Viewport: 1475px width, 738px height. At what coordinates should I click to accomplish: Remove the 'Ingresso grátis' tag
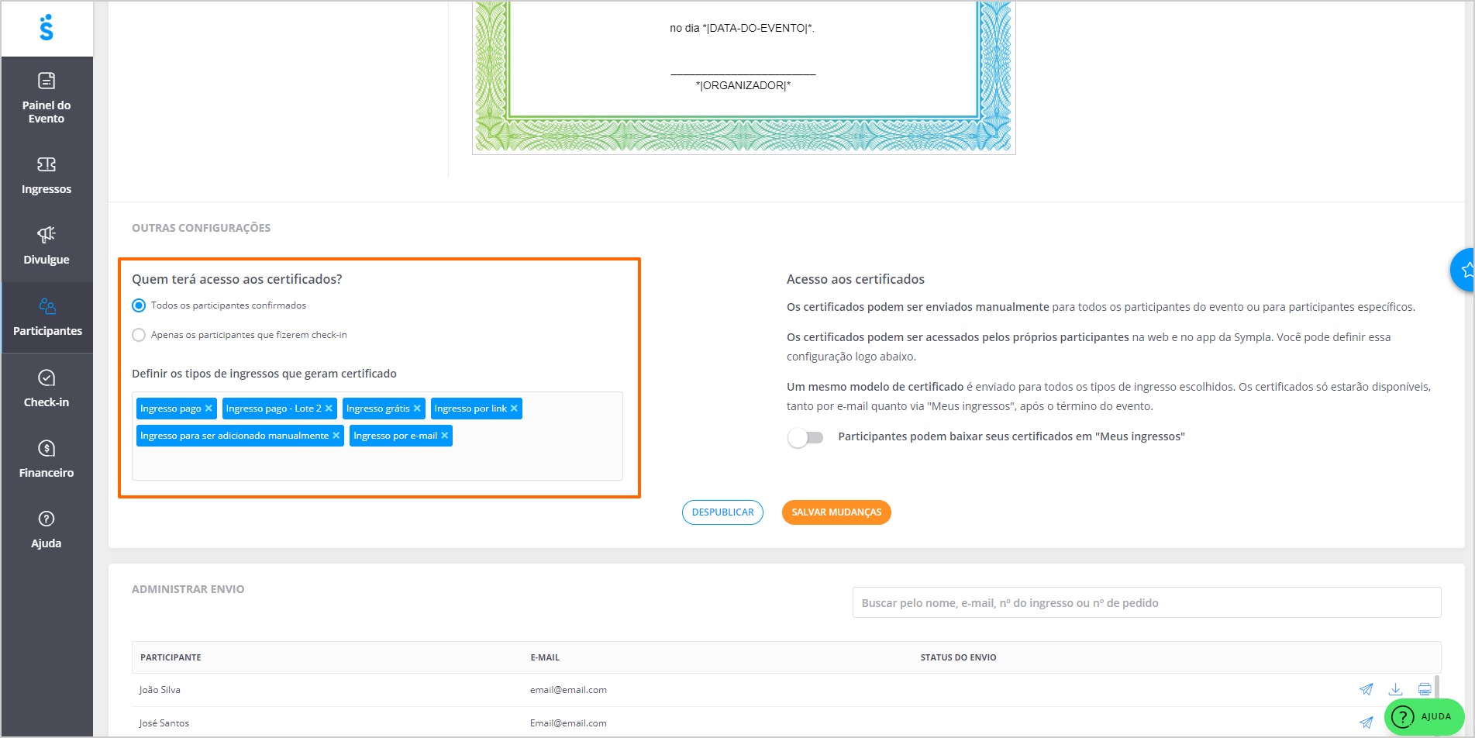pyautogui.click(x=417, y=409)
